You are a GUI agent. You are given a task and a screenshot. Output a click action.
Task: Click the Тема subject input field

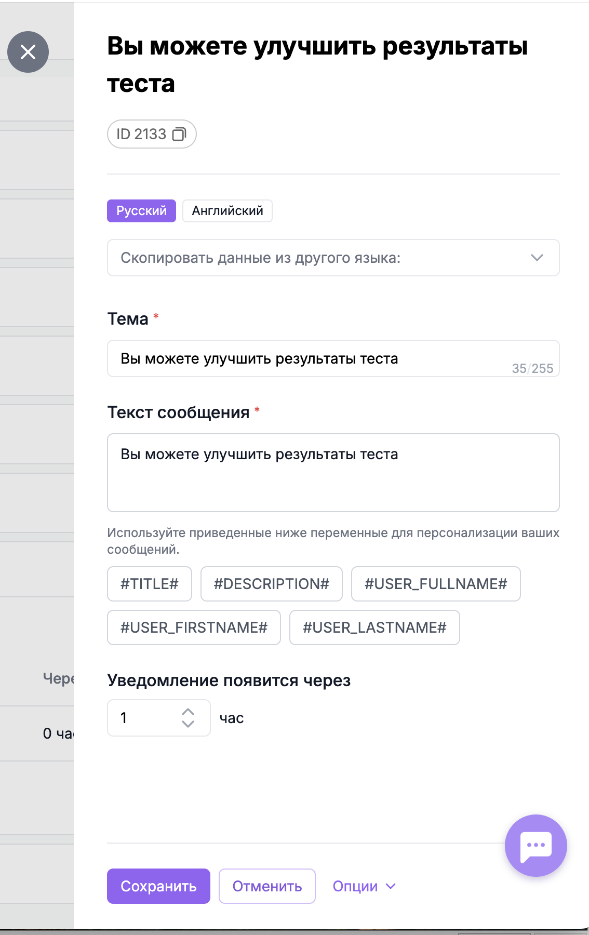click(x=333, y=358)
